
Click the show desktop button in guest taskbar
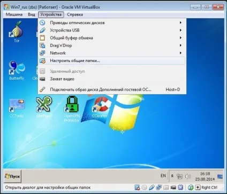coord(220,176)
